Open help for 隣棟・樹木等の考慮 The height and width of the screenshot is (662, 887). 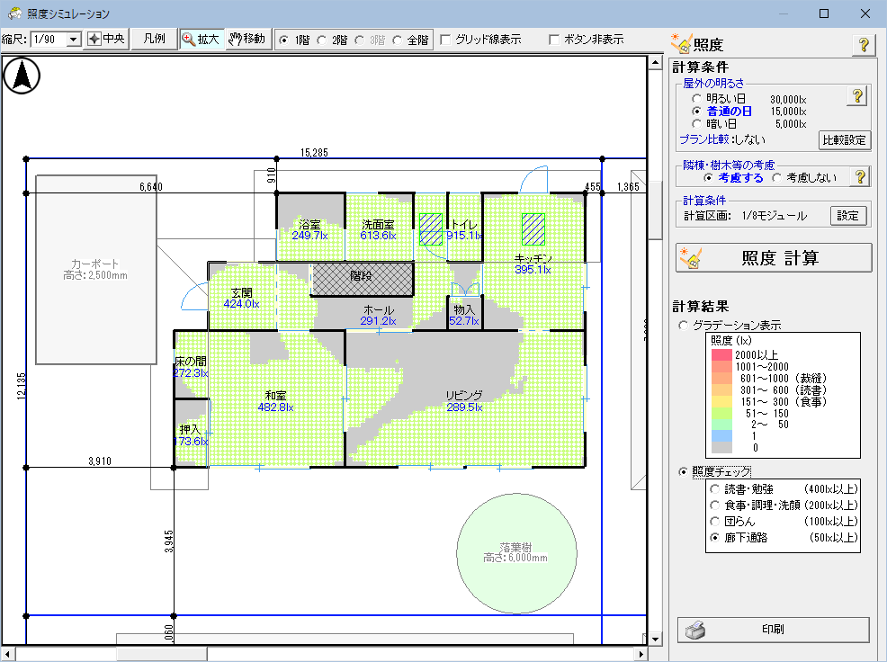860,177
